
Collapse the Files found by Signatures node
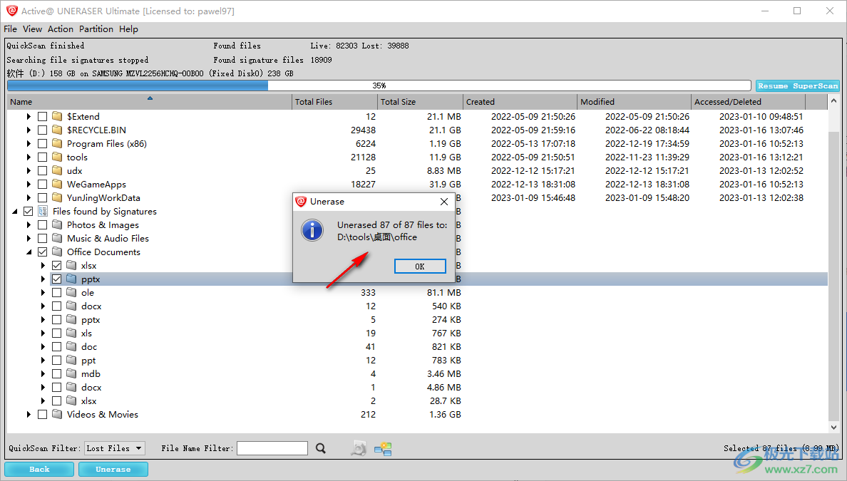[x=14, y=211]
